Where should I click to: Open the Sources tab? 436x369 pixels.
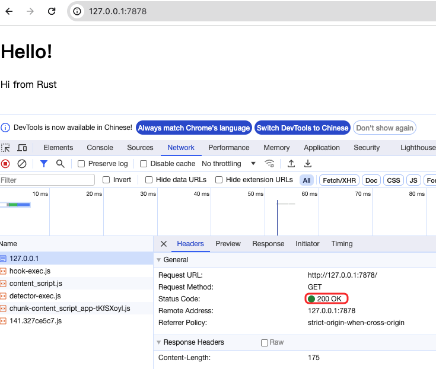(x=140, y=148)
